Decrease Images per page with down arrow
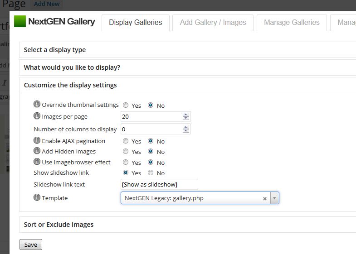 click(x=186, y=118)
